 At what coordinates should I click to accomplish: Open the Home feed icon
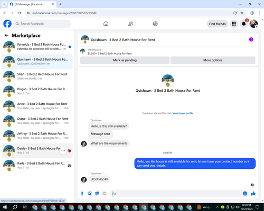click(106, 24)
